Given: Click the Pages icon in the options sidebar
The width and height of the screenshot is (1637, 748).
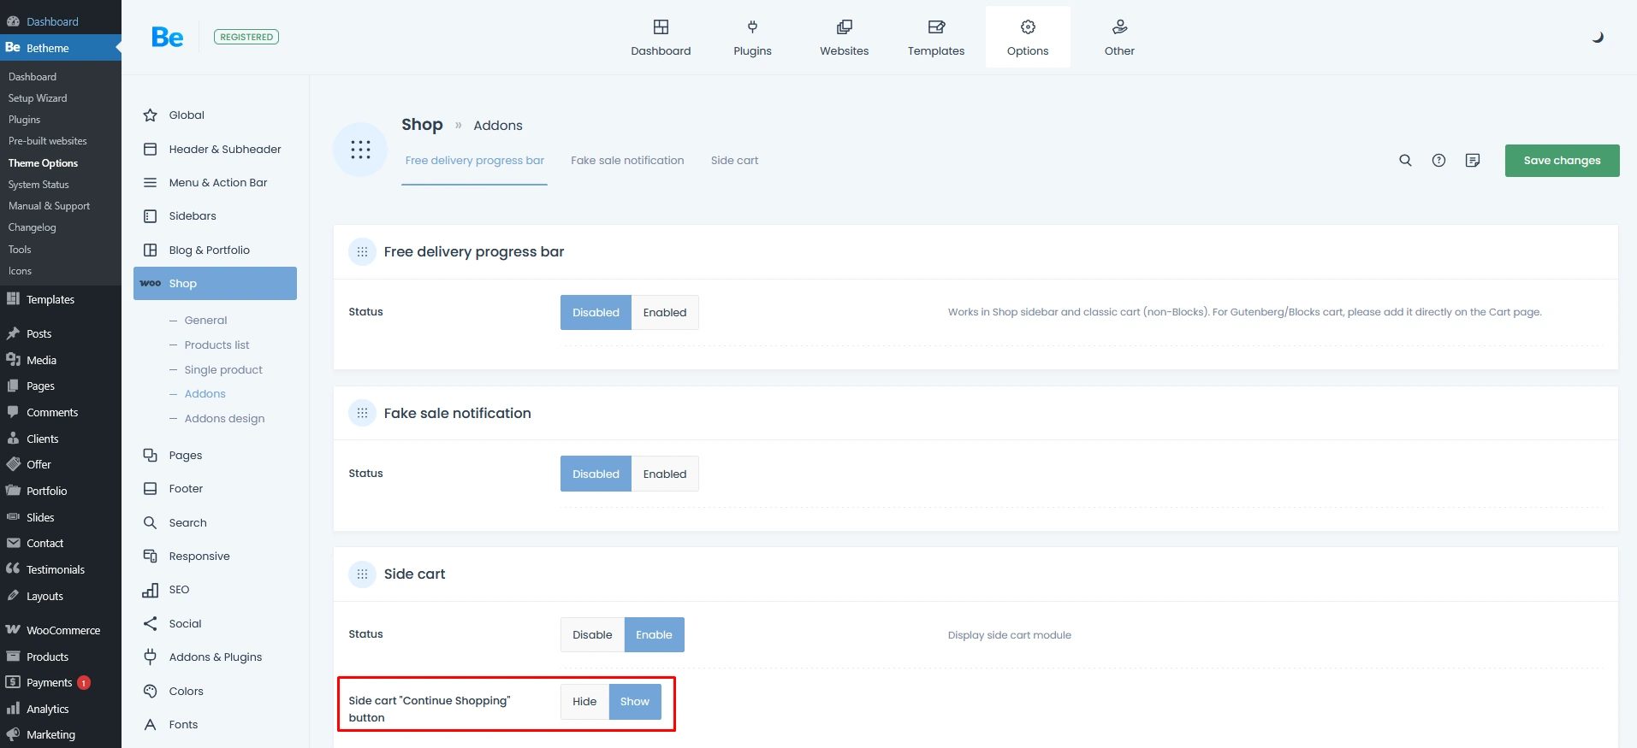Looking at the screenshot, I should pyautogui.click(x=151, y=456).
